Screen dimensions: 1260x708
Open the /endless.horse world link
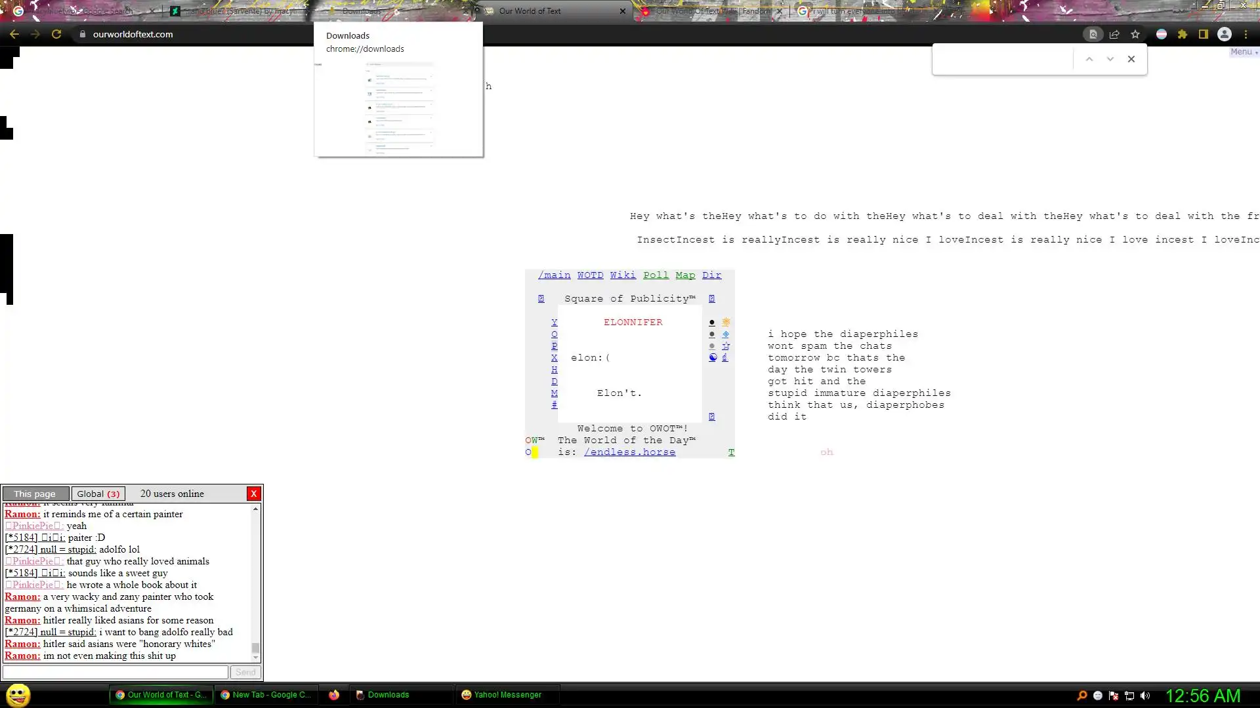click(629, 452)
